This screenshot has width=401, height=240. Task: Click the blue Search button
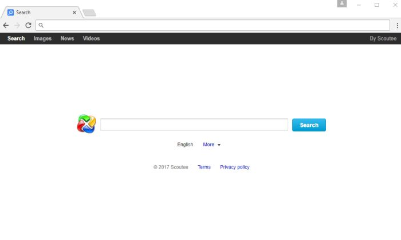click(309, 125)
